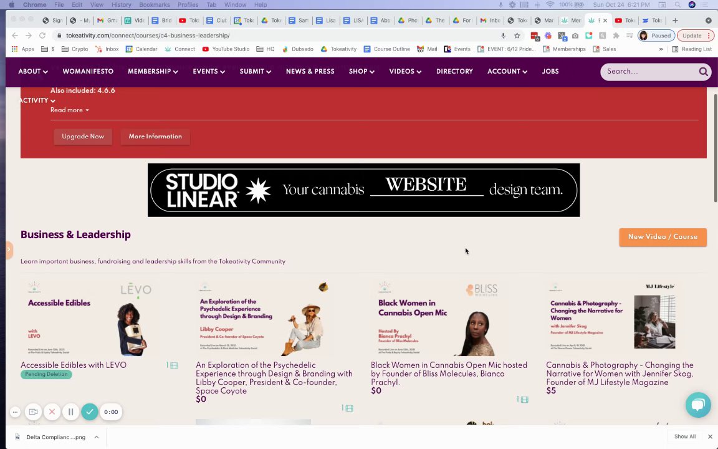Open the chat bubble widget
718x449 pixels.
pos(698,405)
